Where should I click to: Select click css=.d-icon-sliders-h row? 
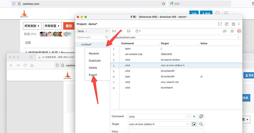[176, 65]
